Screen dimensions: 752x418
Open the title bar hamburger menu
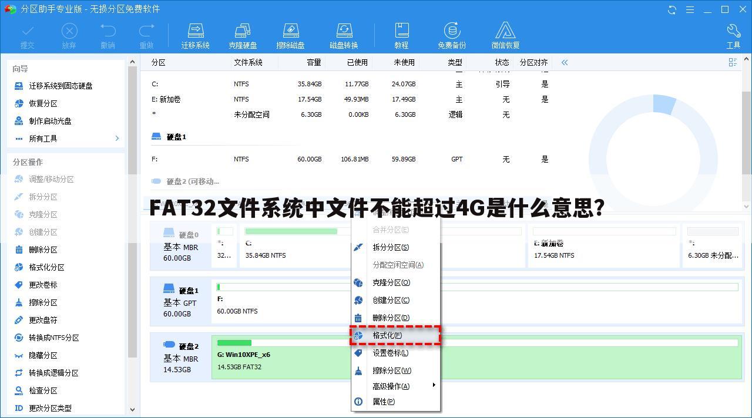pyautogui.click(x=689, y=9)
